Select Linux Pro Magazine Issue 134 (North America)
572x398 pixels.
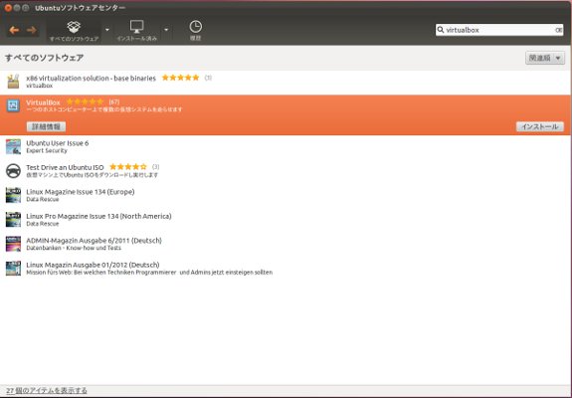pos(286,220)
